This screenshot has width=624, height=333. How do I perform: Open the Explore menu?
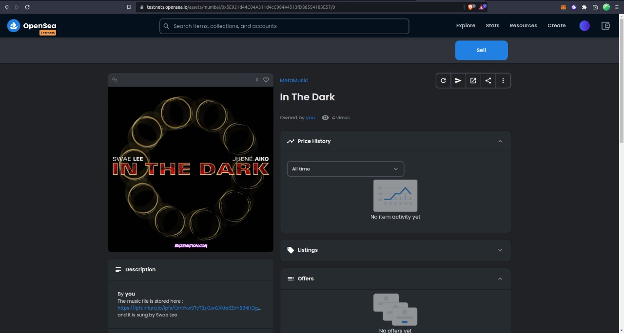pyautogui.click(x=466, y=26)
